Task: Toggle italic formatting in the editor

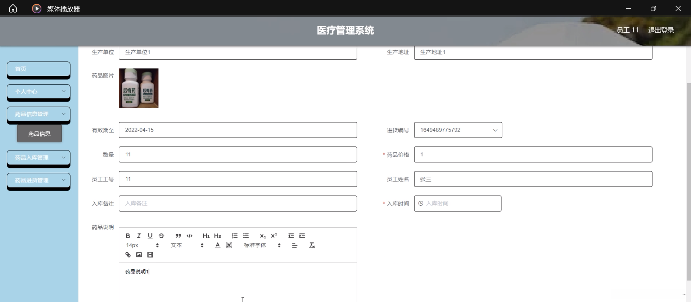Action: [139, 236]
